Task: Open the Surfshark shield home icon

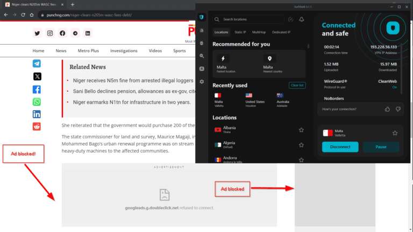Action: 202,17
